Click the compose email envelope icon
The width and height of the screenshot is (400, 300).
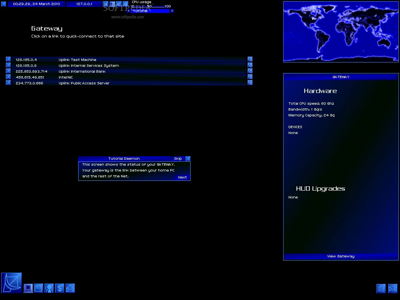tap(393, 288)
